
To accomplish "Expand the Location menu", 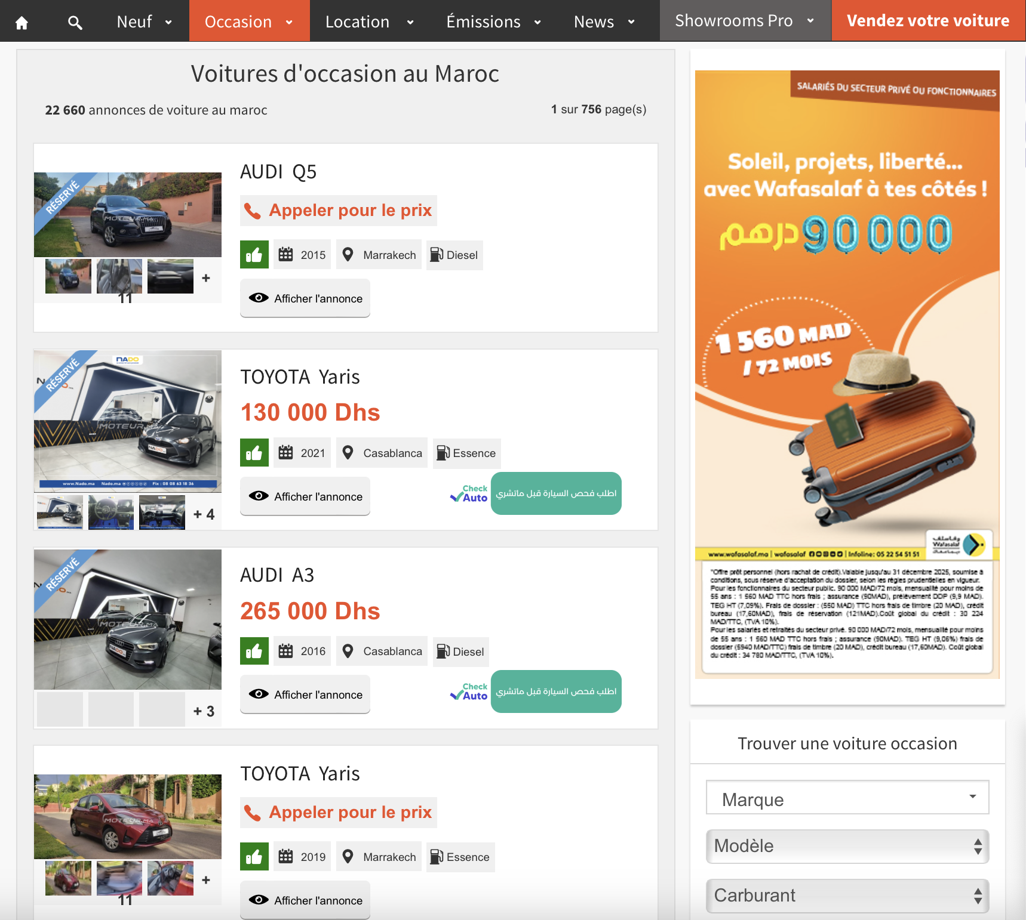I will tap(370, 21).
